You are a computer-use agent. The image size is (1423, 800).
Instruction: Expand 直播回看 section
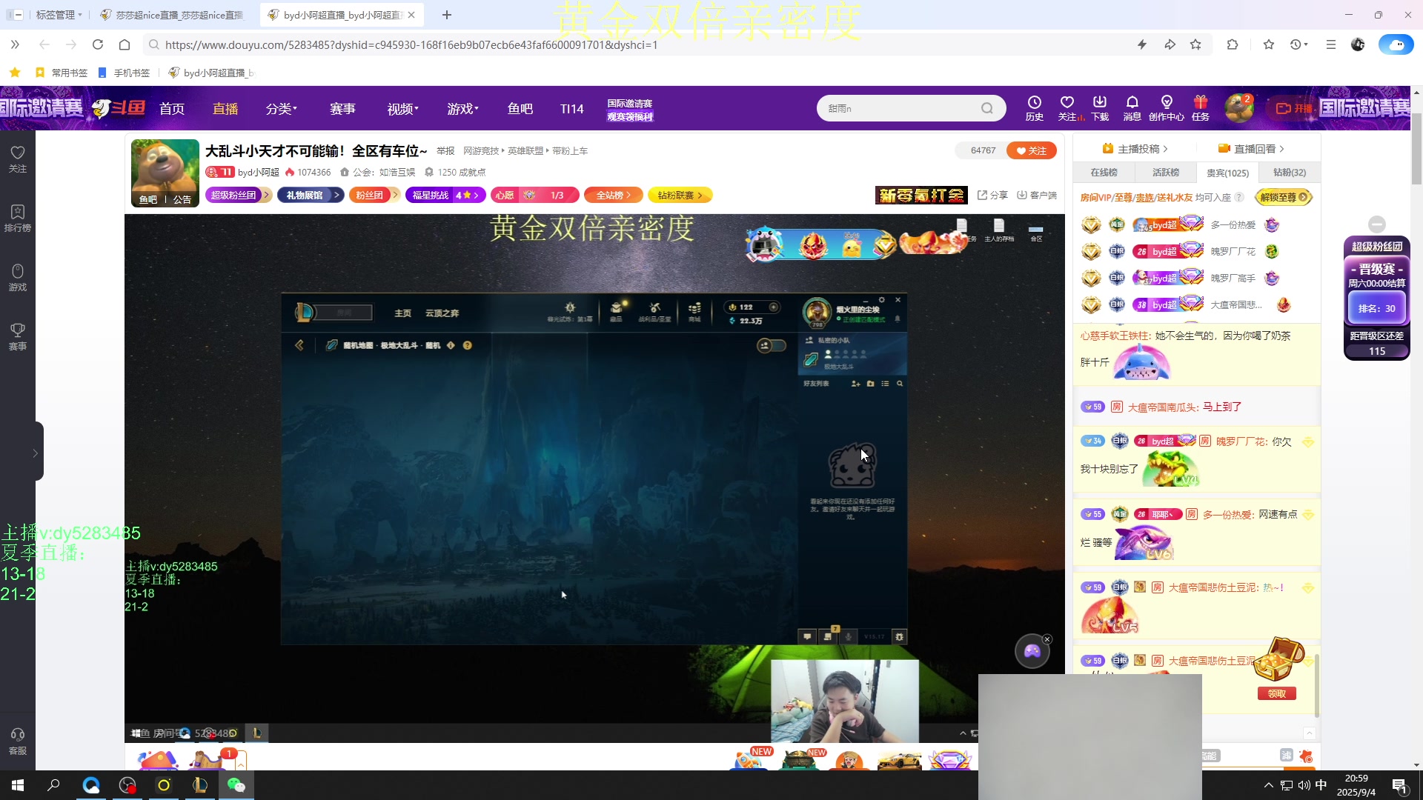click(1251, 149)
